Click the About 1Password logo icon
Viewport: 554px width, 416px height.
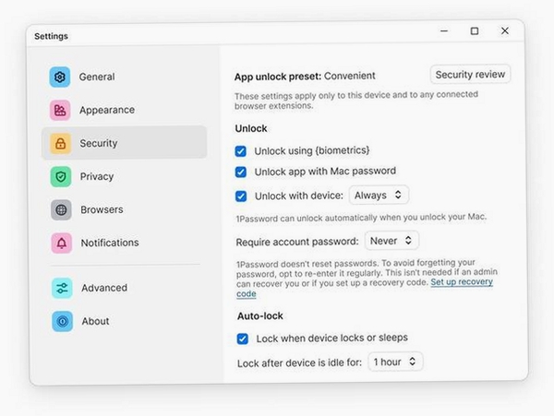[62, 321]
